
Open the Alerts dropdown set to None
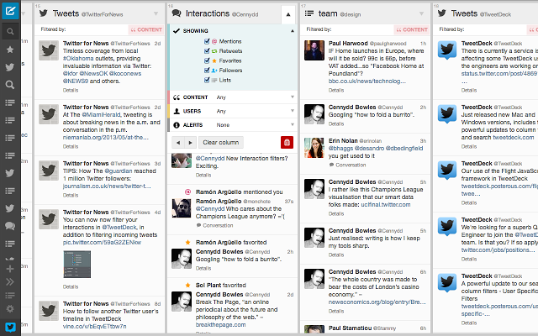coord(252,124)
